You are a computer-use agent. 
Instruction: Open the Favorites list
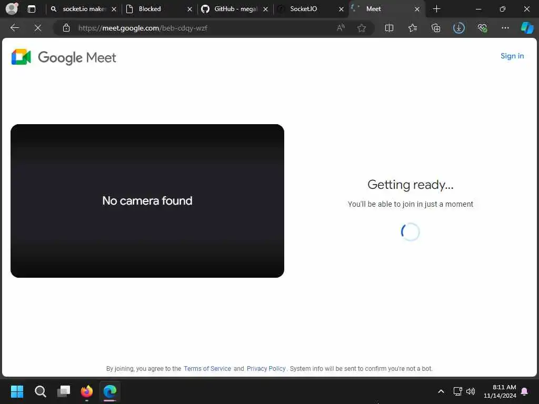[413, 28]
